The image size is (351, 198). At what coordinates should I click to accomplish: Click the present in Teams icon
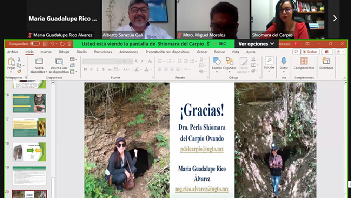(327, 52)
